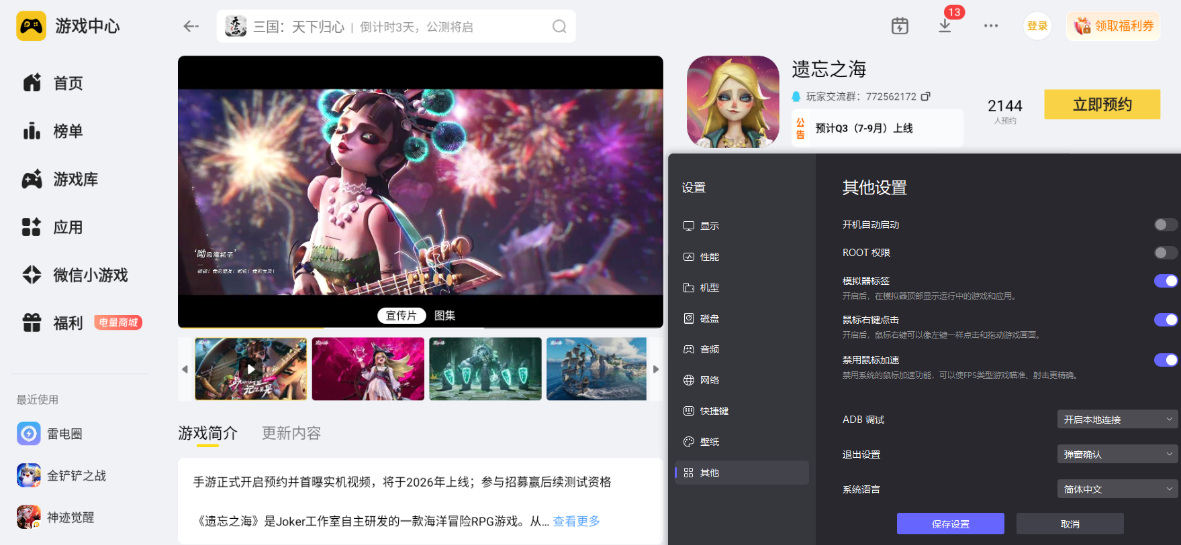The image size is (1181, 545).
Task: Open 快捷键 shortcut settings
Action: click(741, 411)
